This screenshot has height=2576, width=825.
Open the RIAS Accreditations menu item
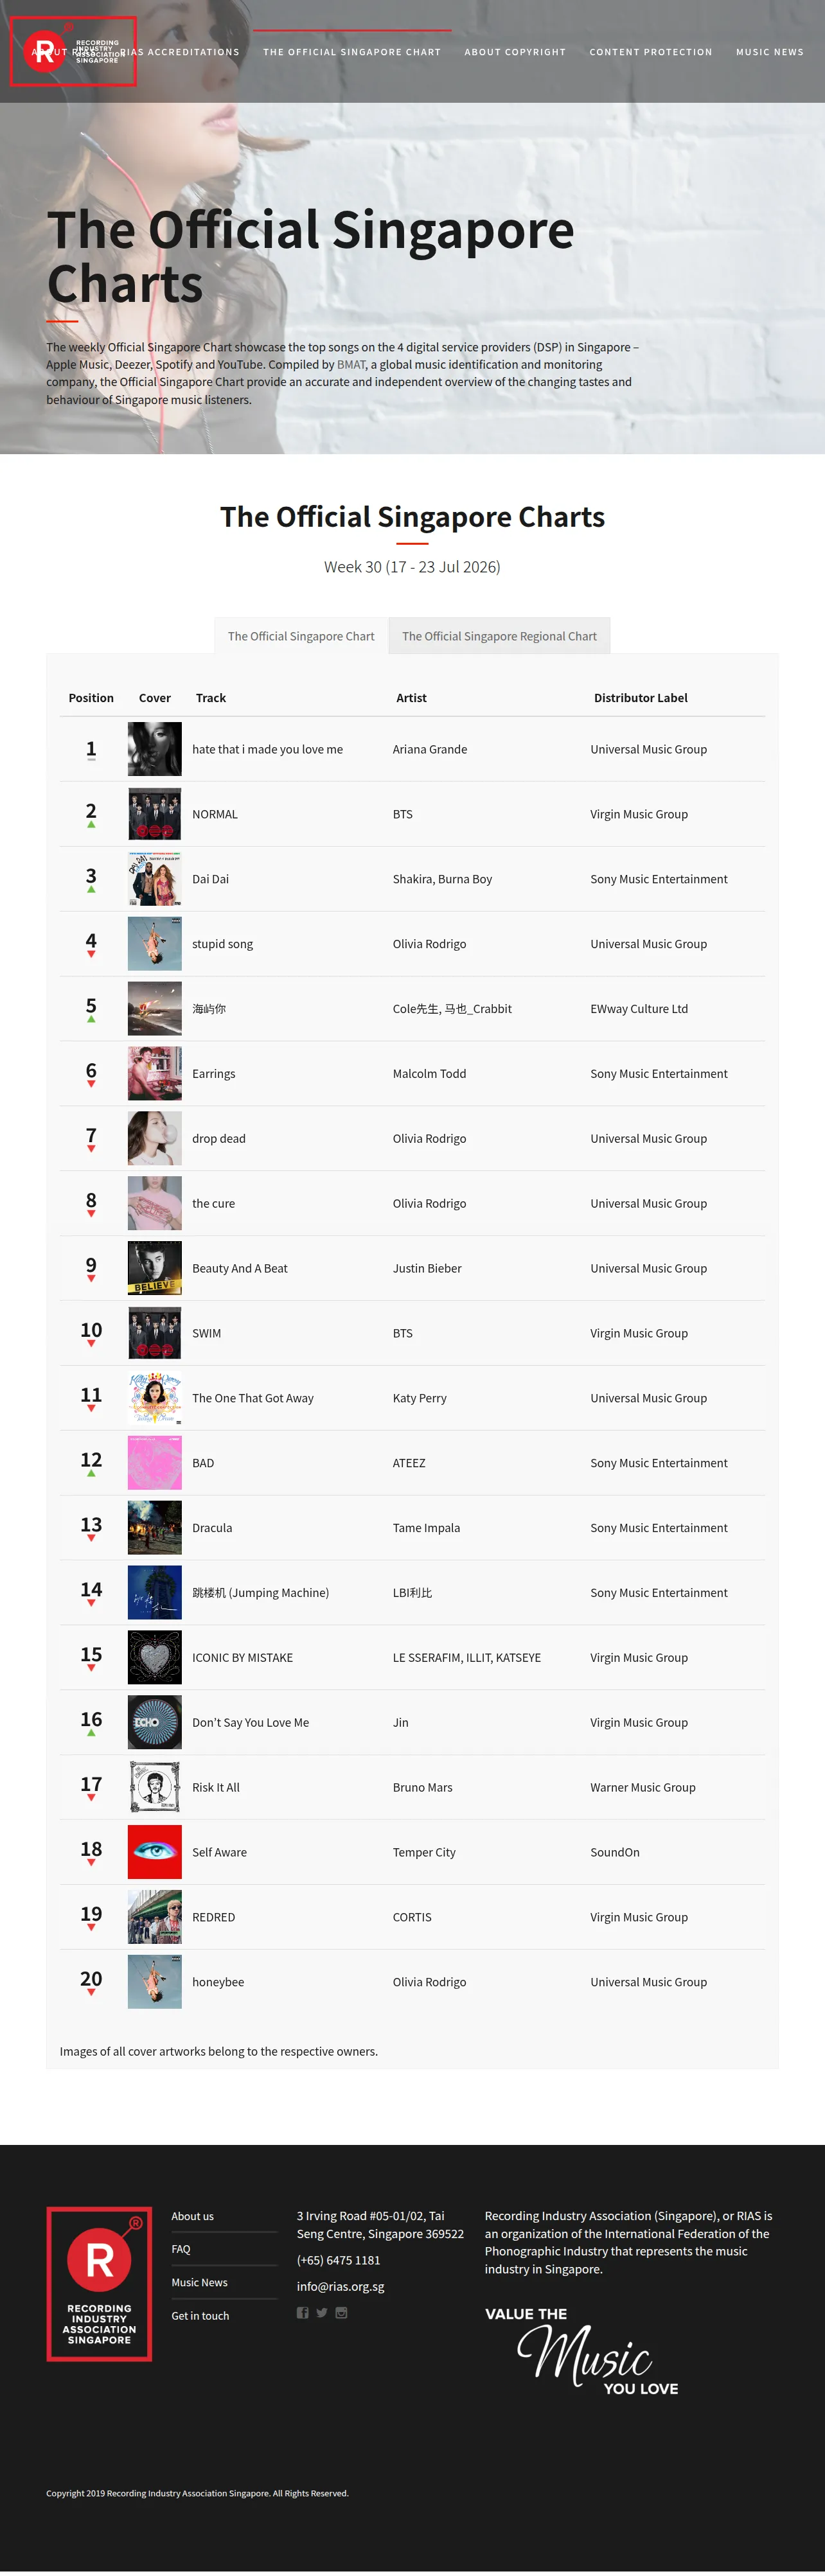179,52
